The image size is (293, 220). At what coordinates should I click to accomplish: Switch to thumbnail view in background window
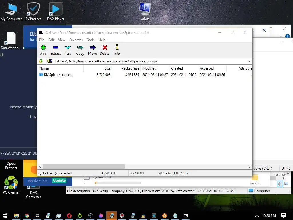pyautogui.click(x=286, y=184)
